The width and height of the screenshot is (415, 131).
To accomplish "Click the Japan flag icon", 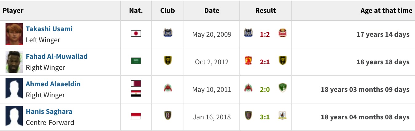I will [136, 33].
